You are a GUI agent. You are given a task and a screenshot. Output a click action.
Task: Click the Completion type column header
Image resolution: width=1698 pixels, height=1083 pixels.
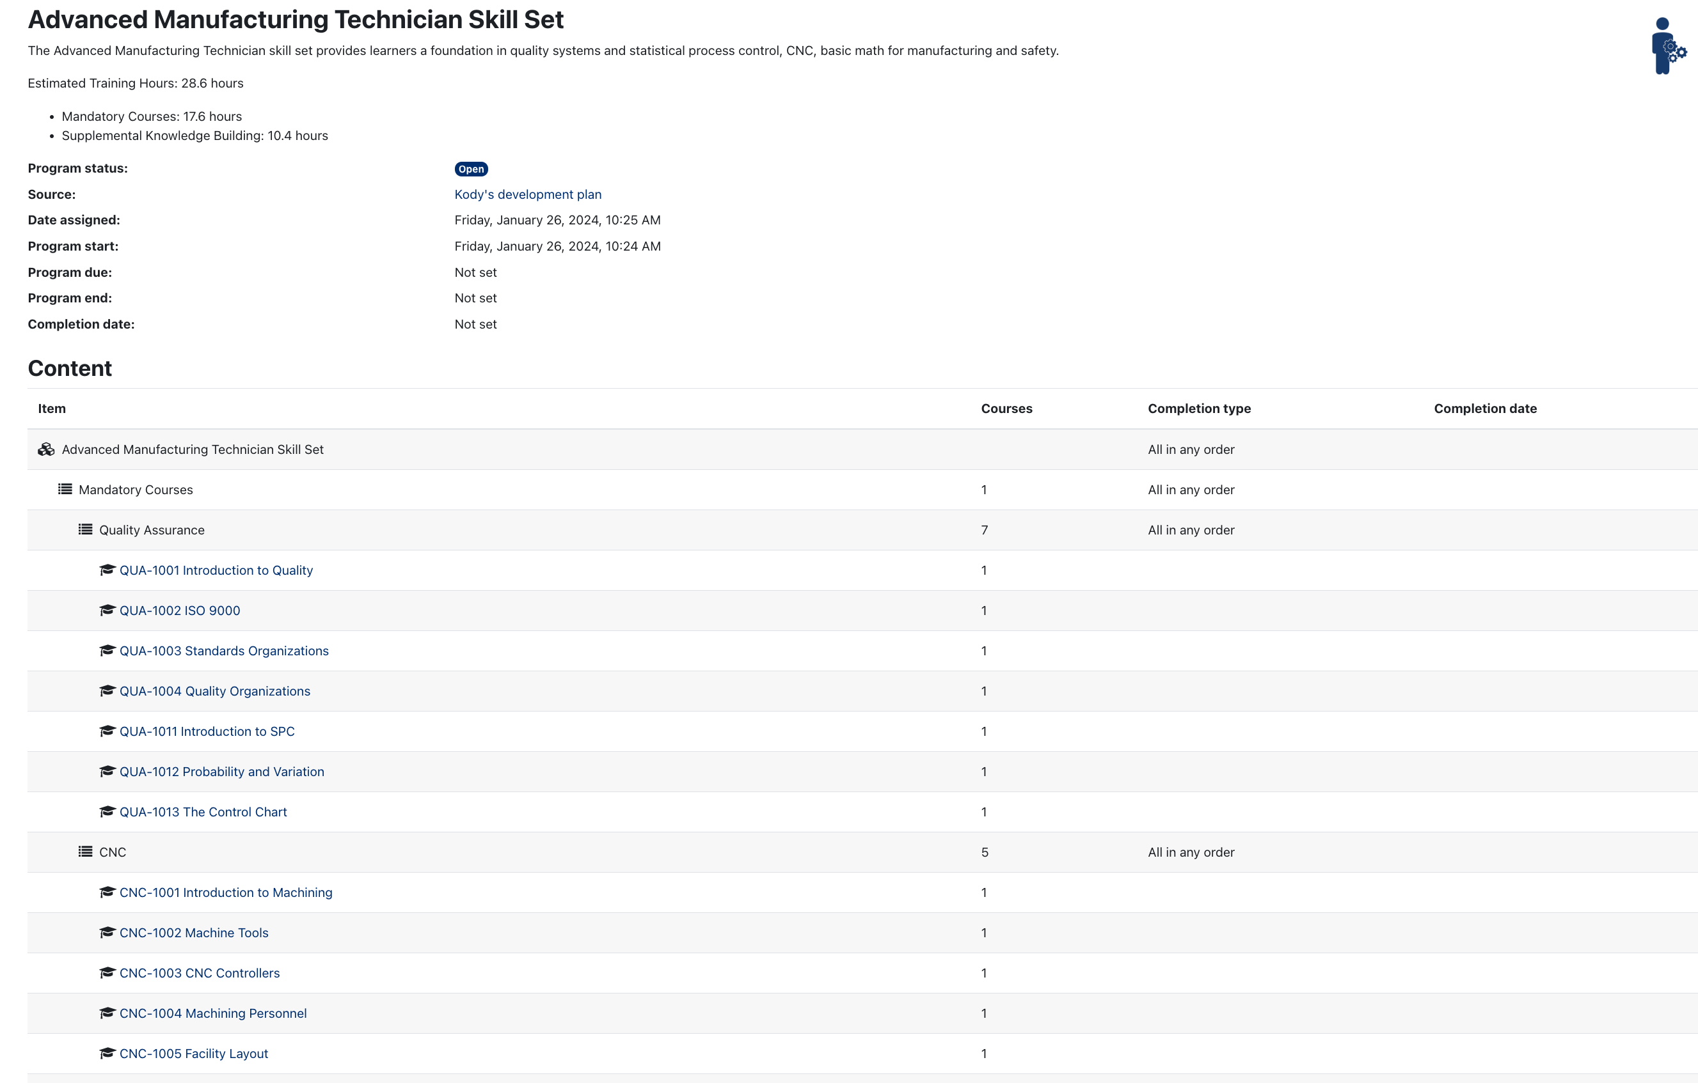(1199, 409)
